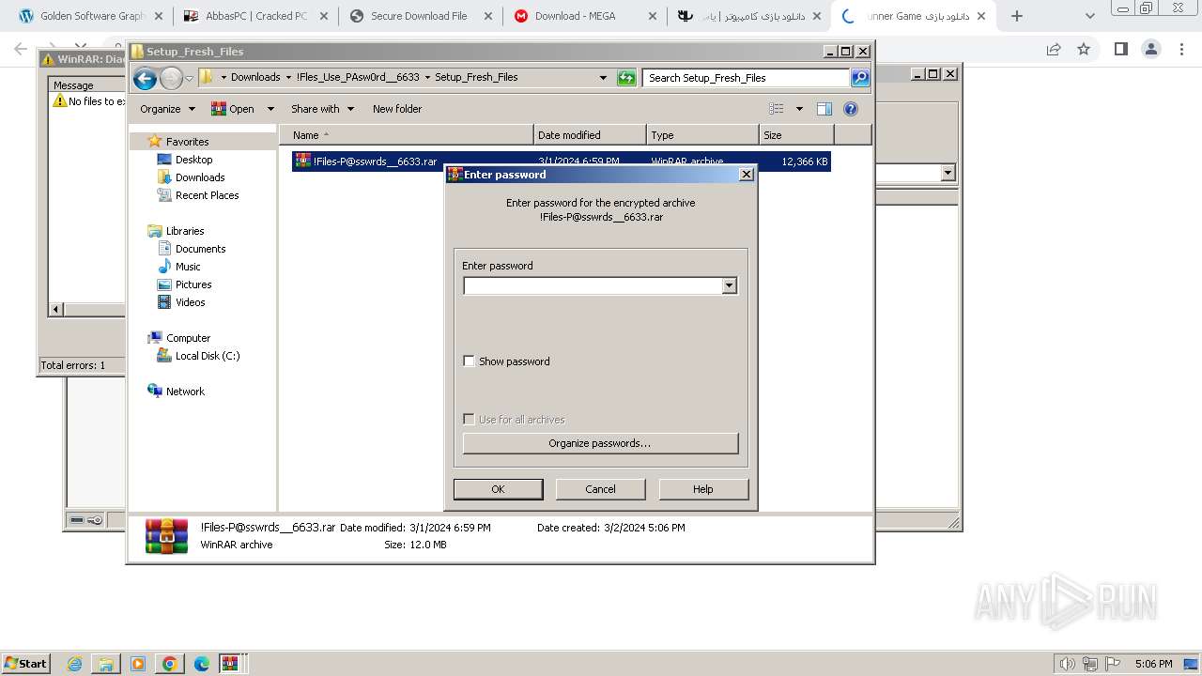This screenshot has width=1202, height=676.
Task: Open the recent pages dropdown arrow
Action: [x=190, y=78]
